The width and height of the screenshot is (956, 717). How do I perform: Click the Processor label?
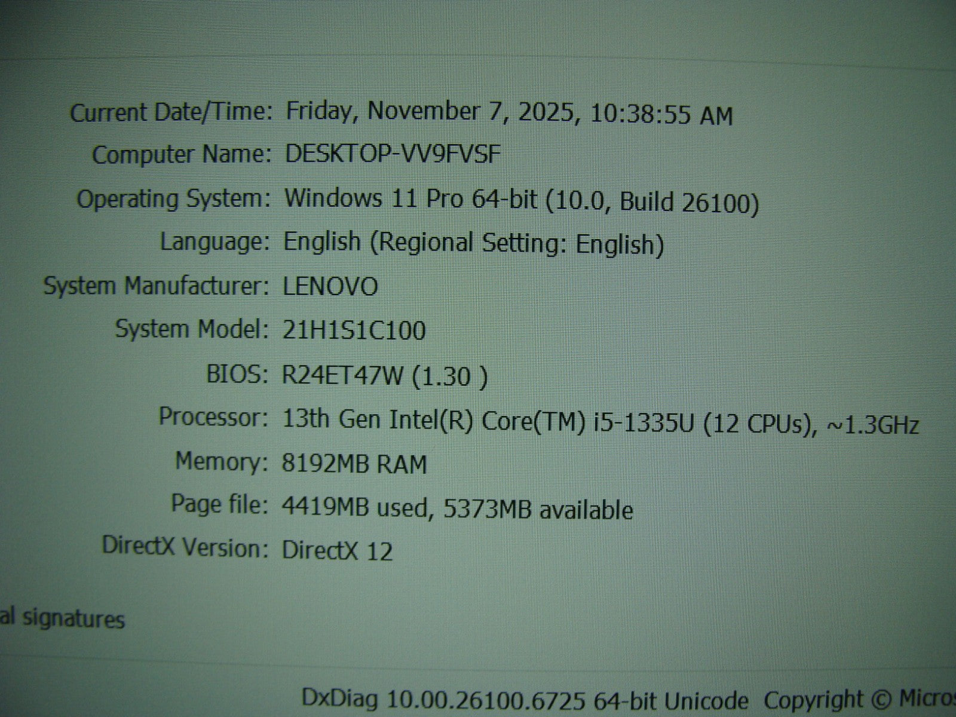(213, 417)
